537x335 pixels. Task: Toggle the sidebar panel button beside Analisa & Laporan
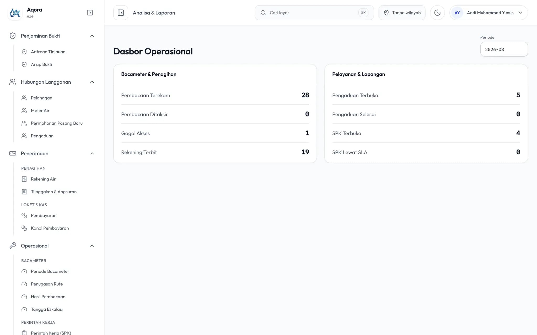coord(121,13)
